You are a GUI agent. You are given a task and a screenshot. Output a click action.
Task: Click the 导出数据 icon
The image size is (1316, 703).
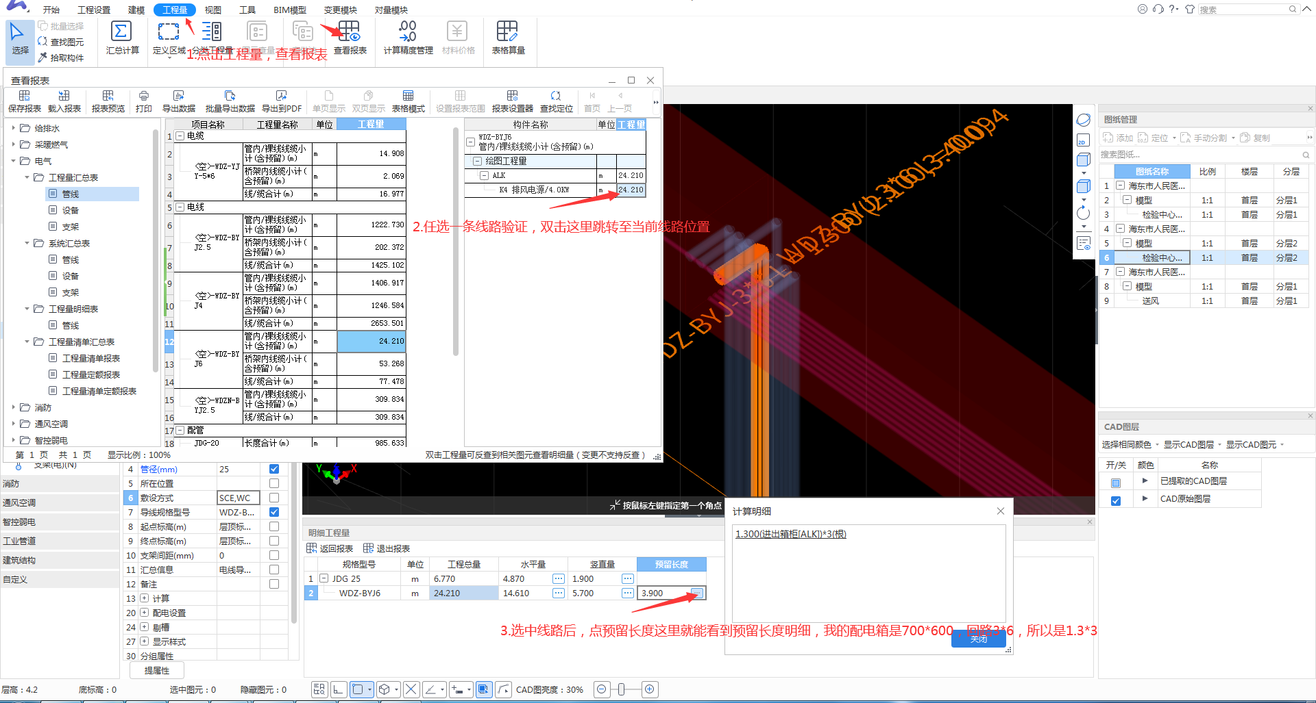pos(178,96)
